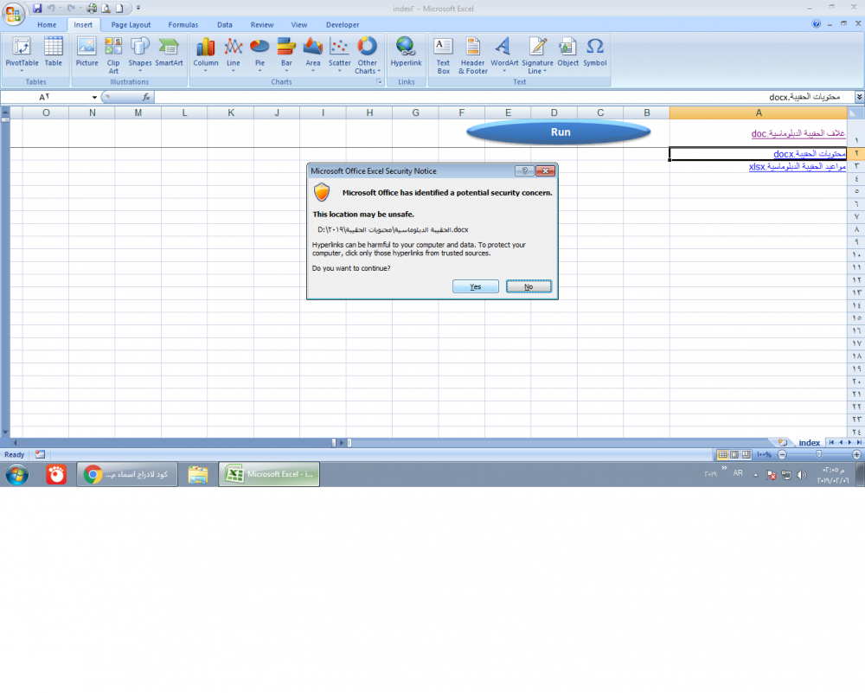Expand the formula bar

coord(860,97)
